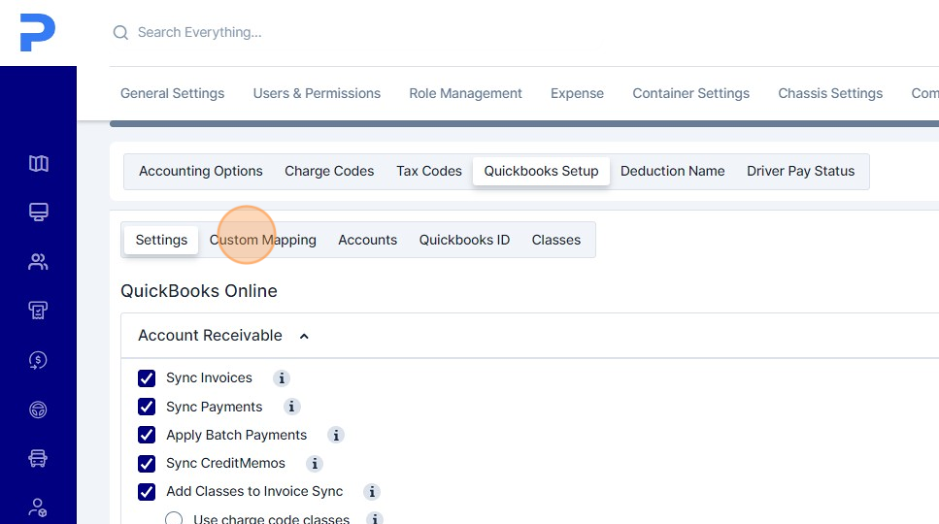Open the monitor icon in sidebar
Screen dimensions: 939x524
click(38, 212)
